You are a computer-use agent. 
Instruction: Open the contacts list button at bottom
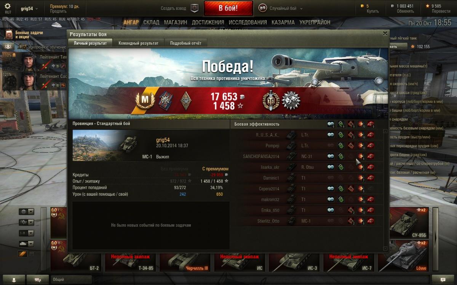14,279
